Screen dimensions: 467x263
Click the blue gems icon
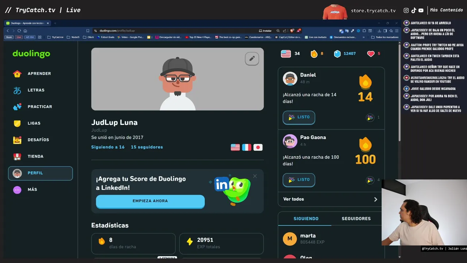(337, 54)
